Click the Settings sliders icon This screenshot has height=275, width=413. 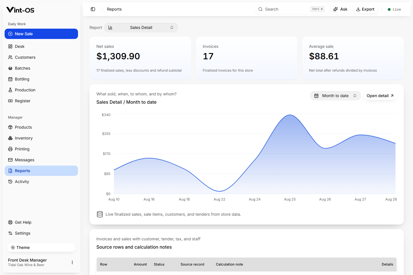pos(10,233)
